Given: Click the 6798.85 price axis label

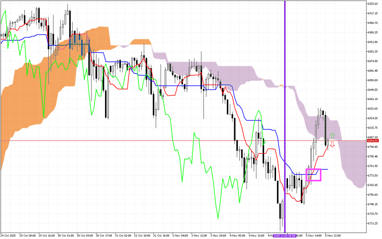Looking at the screenshot, I should (373, 147).
